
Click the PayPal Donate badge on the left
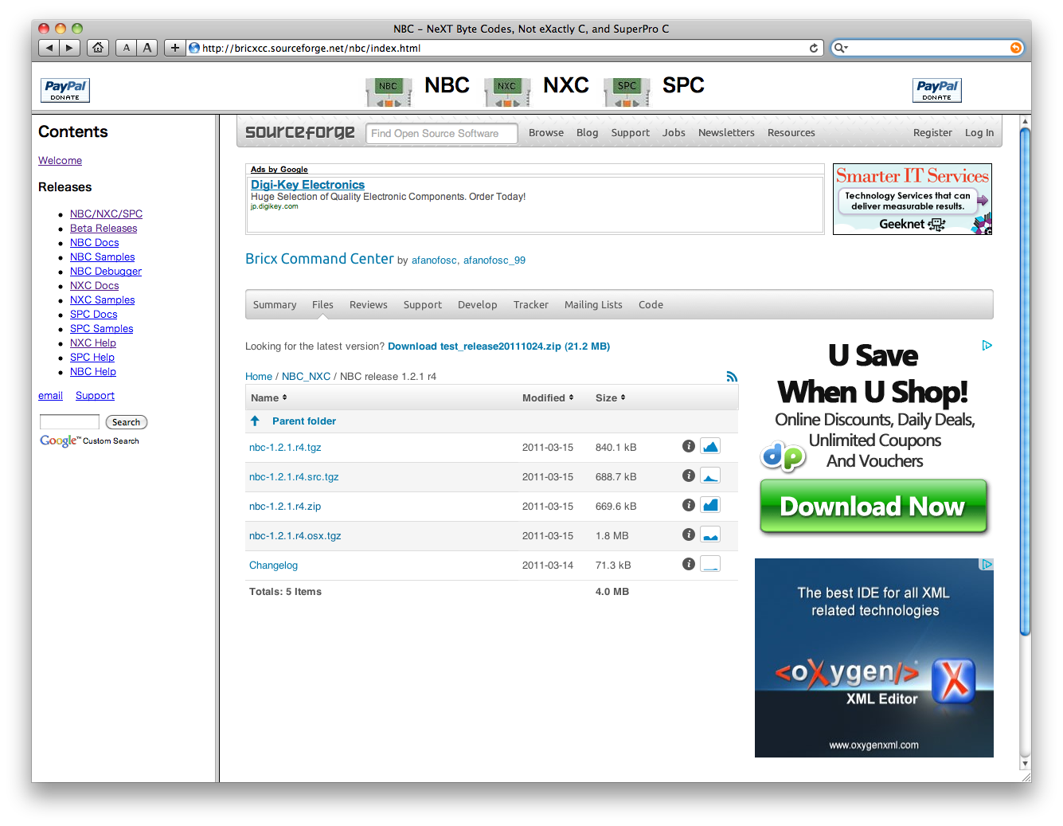[x=64, y=90]
